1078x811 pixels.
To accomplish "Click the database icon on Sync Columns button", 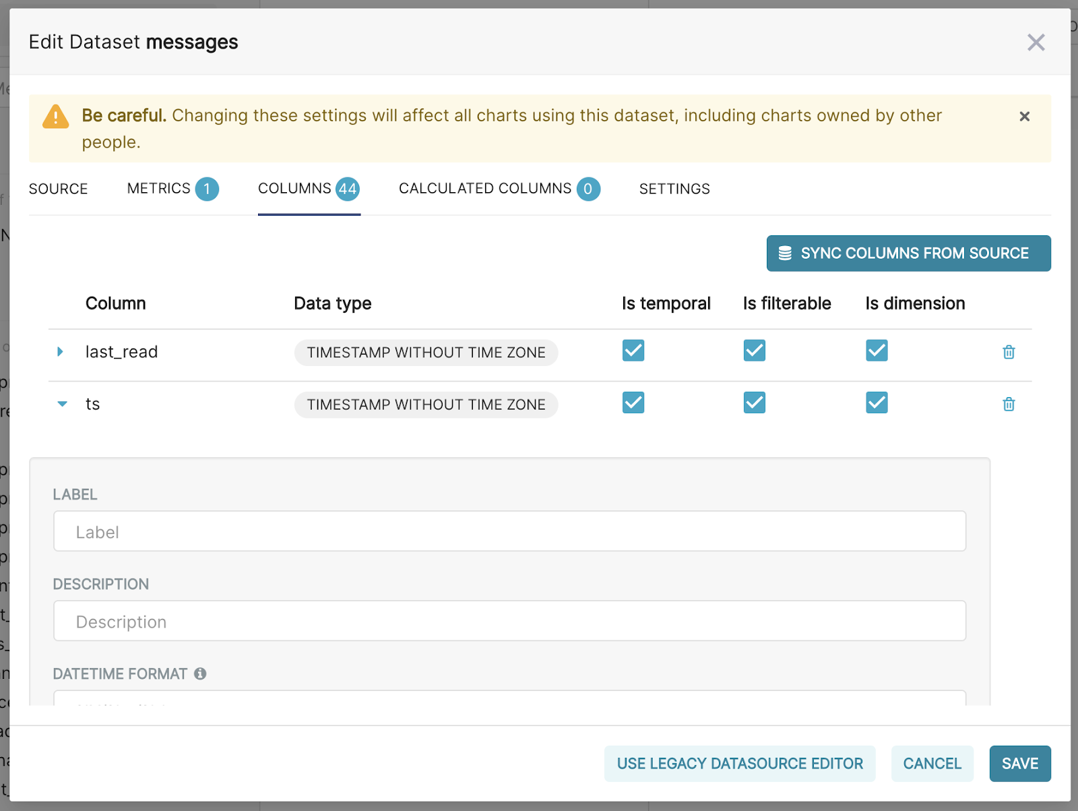I will [784, 253].
